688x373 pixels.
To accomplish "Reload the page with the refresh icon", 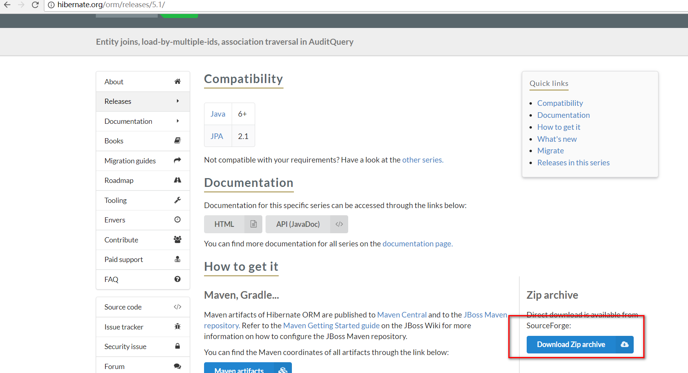I will [35, 5].
